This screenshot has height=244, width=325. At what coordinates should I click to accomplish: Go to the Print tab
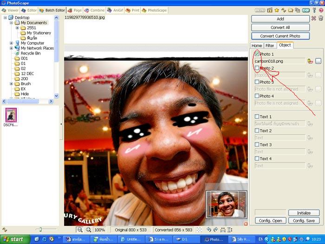tap(132, 10)
